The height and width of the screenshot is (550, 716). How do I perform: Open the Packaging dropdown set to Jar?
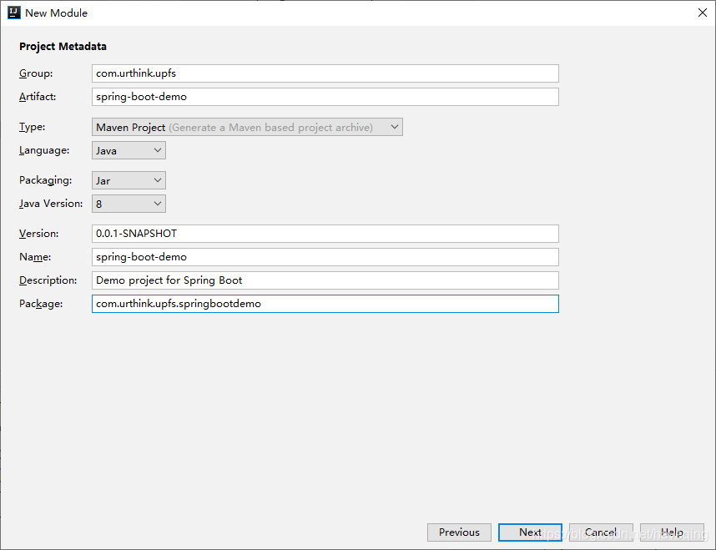pos(129,180)
